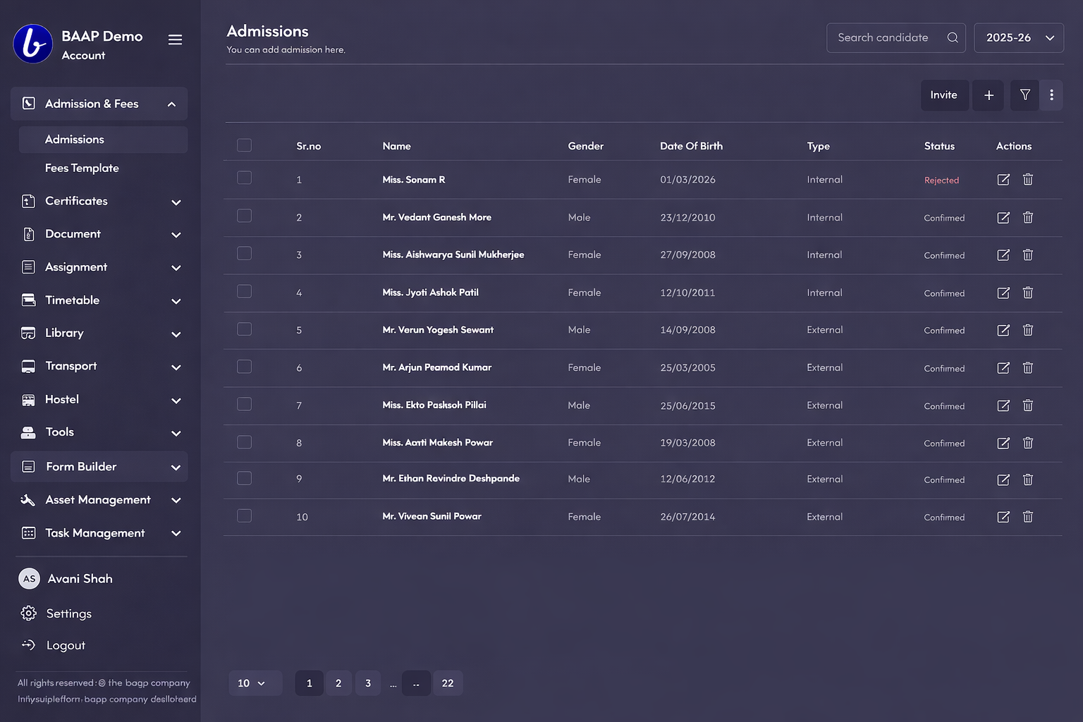Image resolution: width=1083 pixels, height=722 pixels.
Task: Click the edit icon for Miss. Sonam R
Action: [x=1003, y=180]
